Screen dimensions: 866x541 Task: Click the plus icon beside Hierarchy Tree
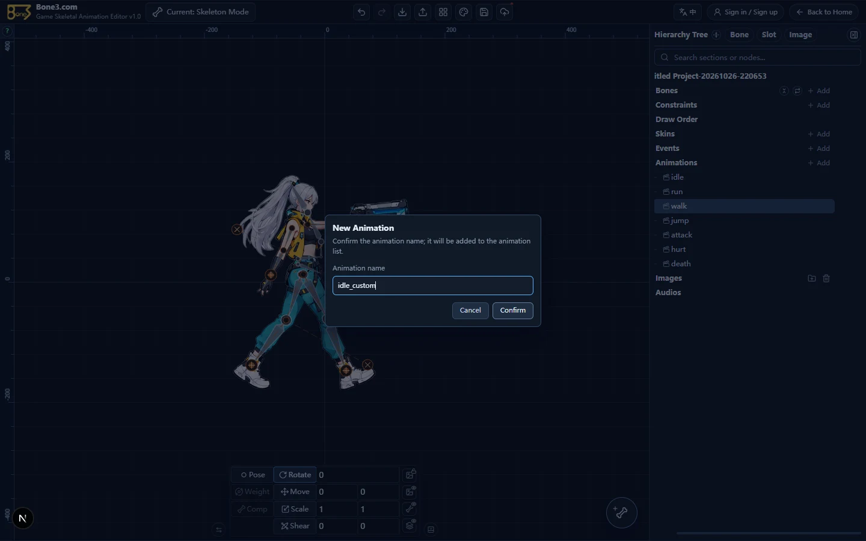coord(716,35)
